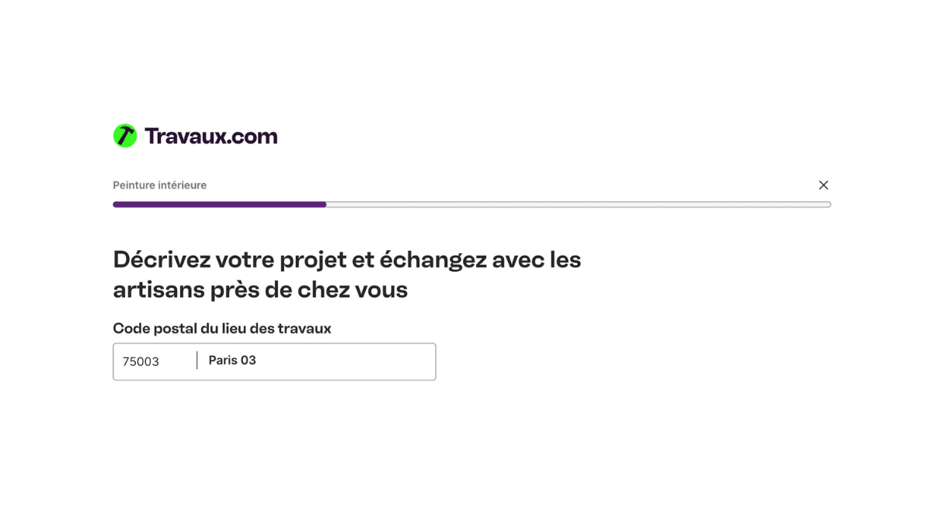The width and height of the screenshot is (932, 505).
Task: Click the far right end of progress bar
Action: pos(828,204)
